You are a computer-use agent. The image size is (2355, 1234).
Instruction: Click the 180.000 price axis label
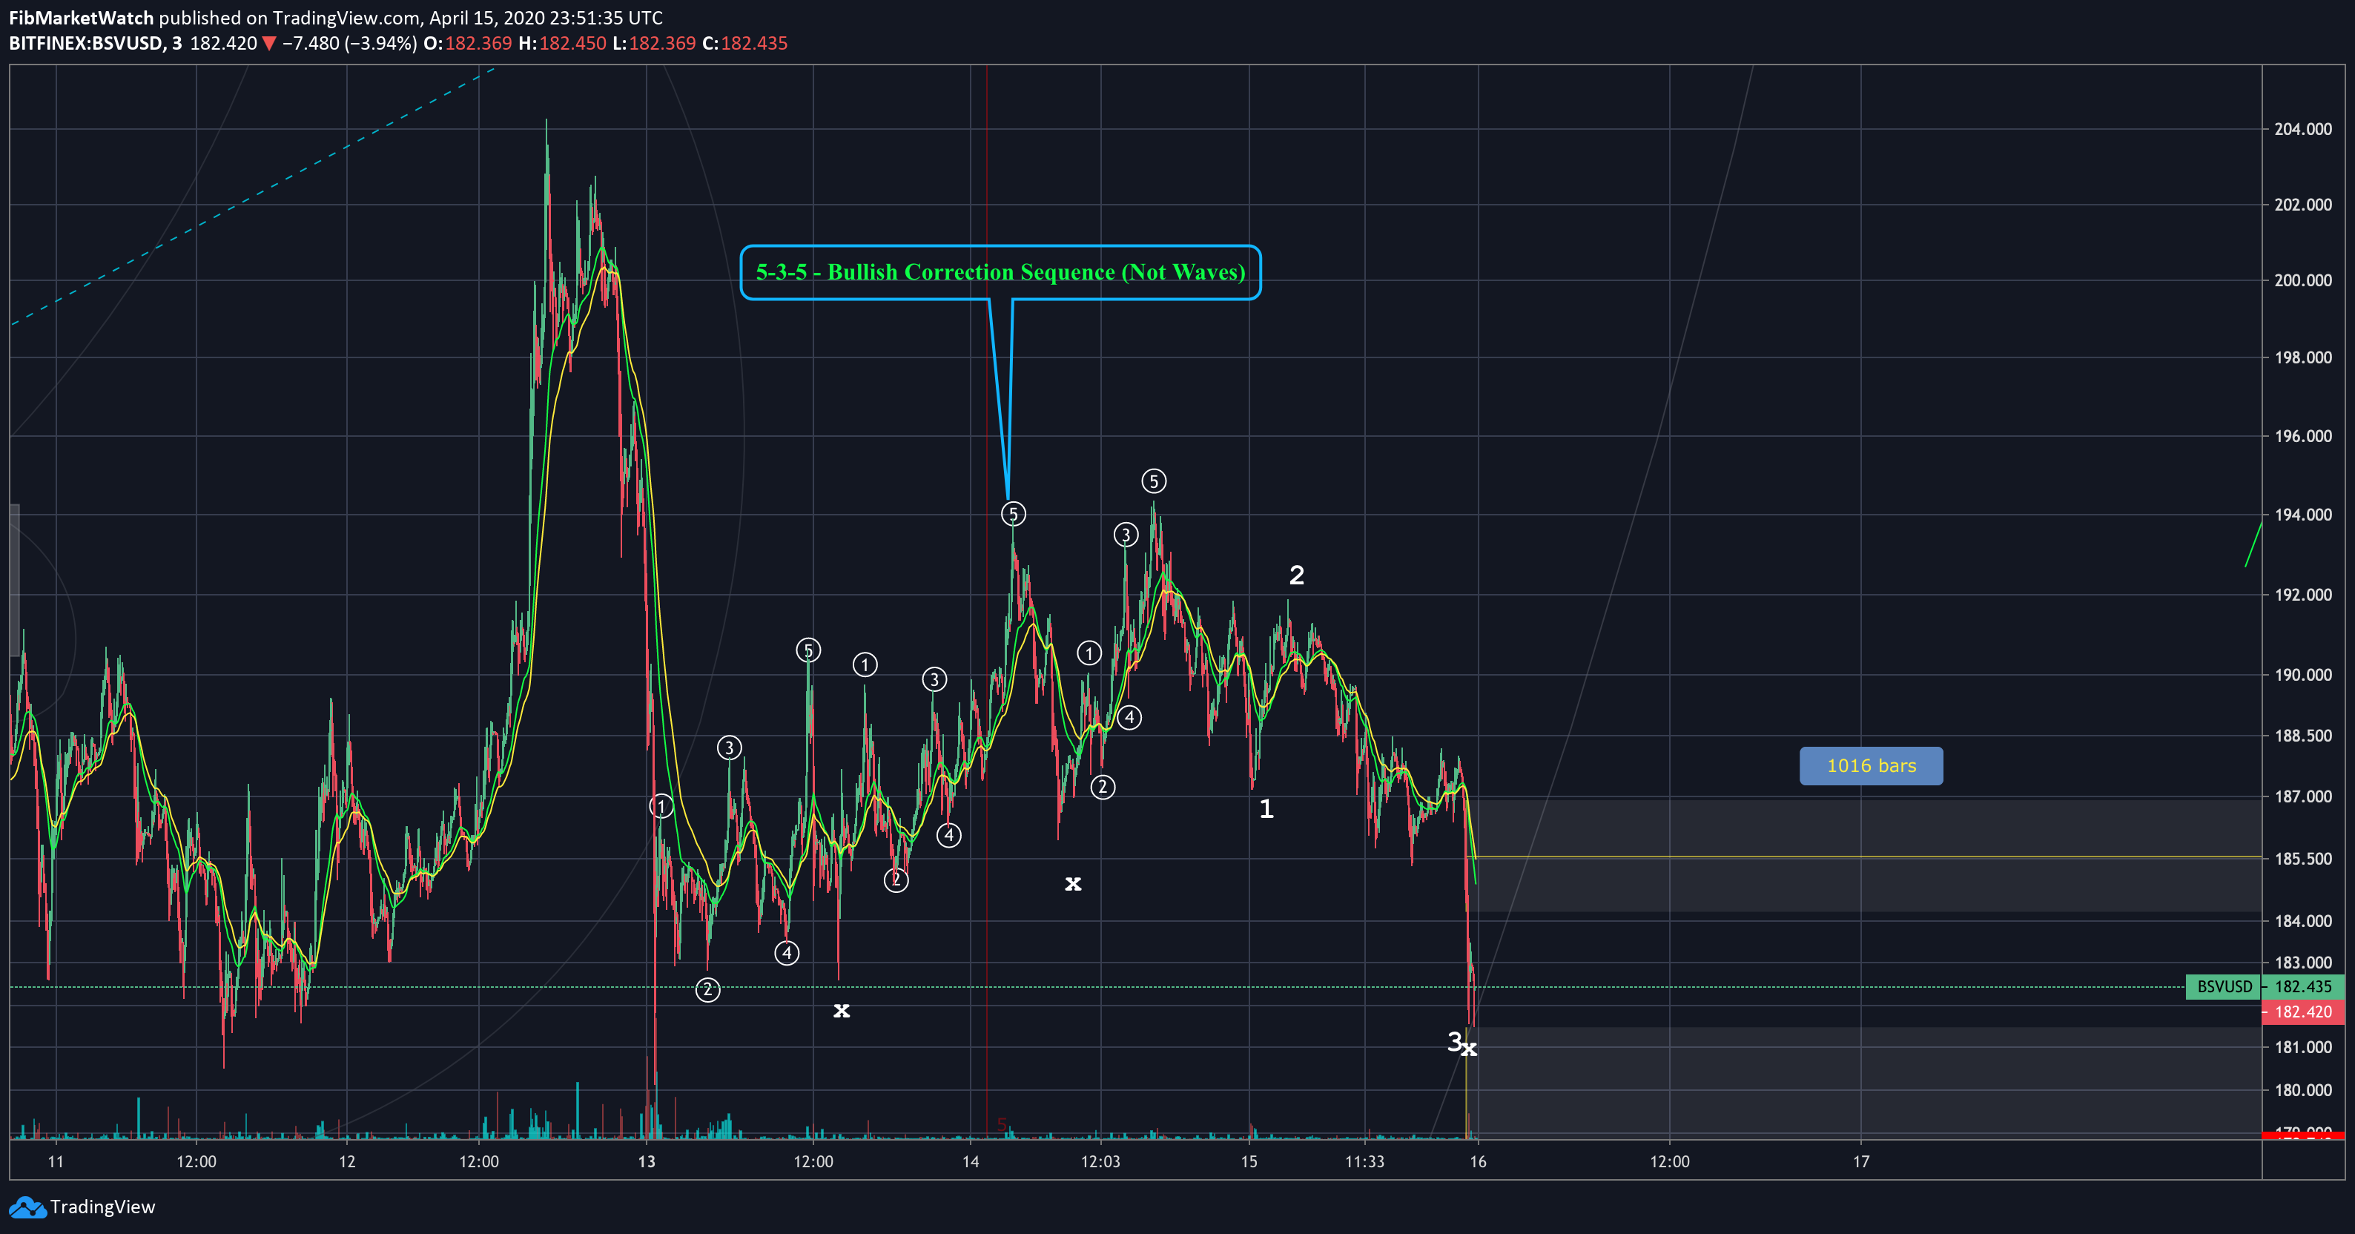point(2302,1090)
